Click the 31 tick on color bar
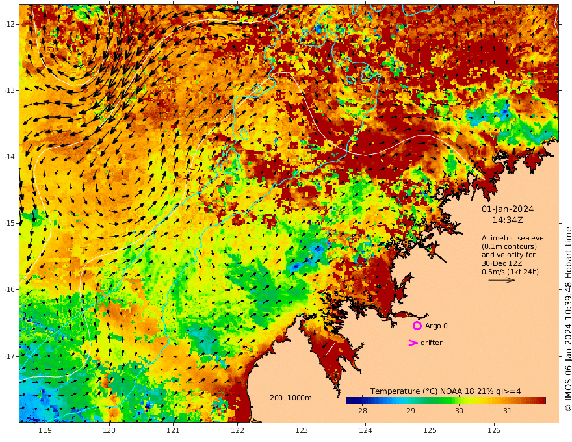572x442 pixels. [507, 411]
